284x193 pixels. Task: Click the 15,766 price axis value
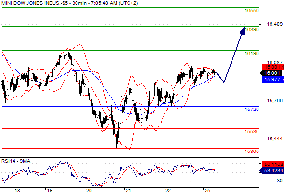pos(274,100)
